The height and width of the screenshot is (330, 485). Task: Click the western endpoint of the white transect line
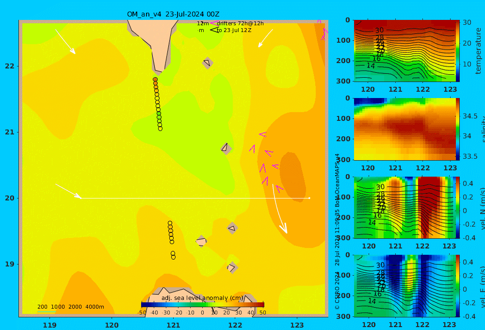point(81,198)
